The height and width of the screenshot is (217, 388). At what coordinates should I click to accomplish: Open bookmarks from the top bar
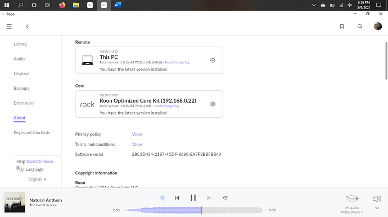[x=342, y=26]
